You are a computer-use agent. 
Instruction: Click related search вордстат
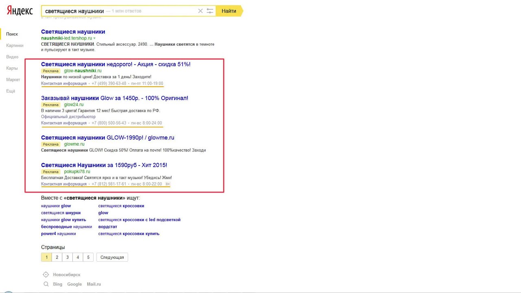tap(107, 227)
